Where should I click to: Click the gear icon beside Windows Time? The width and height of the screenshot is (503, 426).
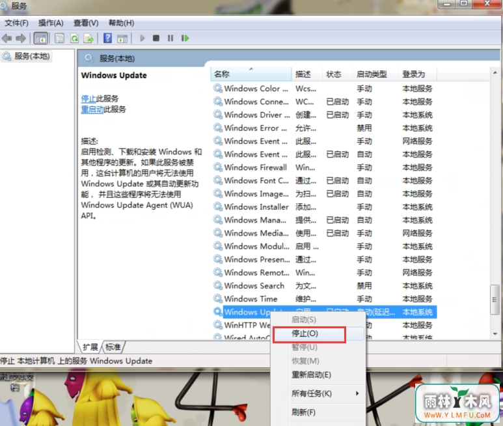[x=218, y=298]
